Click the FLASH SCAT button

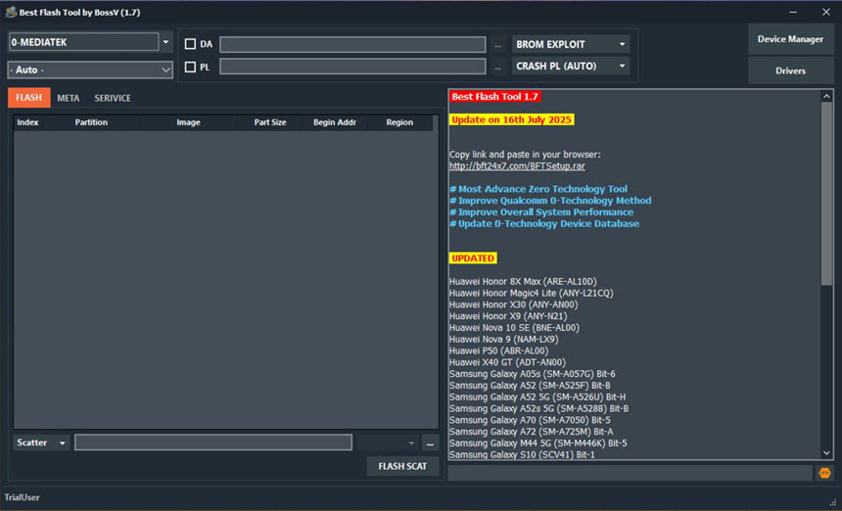coord(402,466)
